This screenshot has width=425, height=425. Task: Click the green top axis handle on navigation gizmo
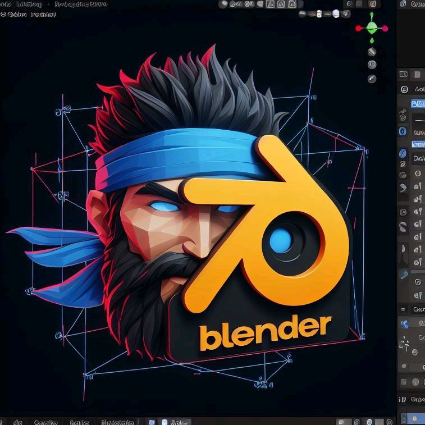click(x=372, y=15)
